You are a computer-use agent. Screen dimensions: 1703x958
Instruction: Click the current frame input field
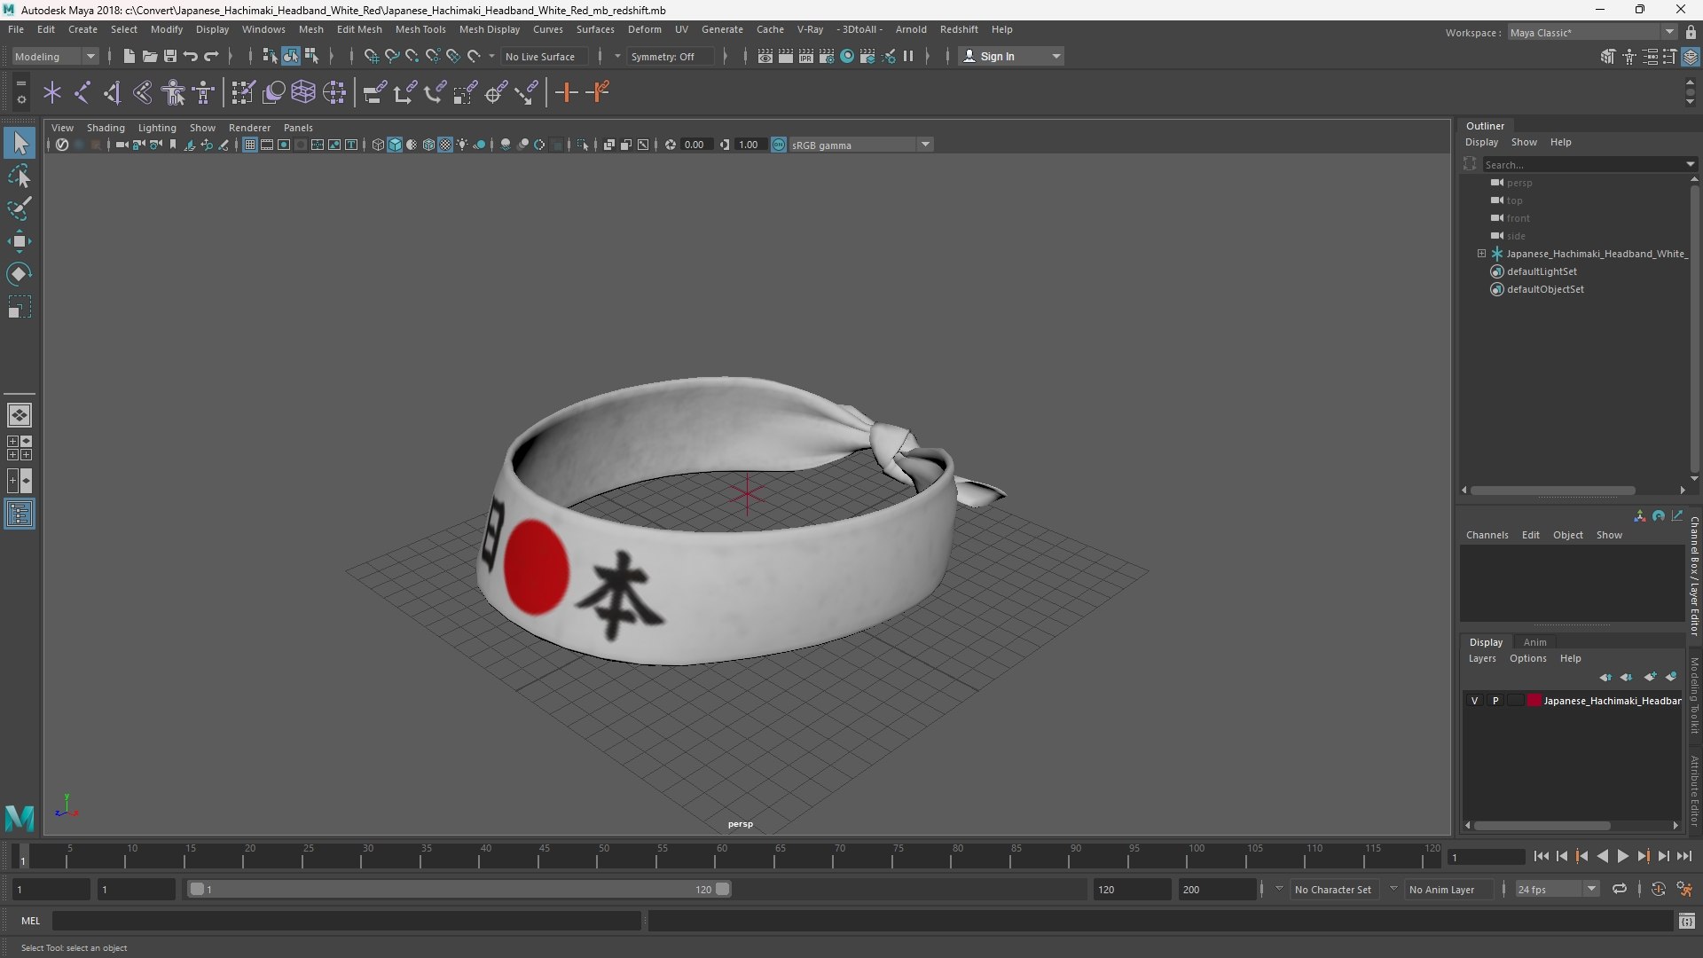tap(1486, 857)
